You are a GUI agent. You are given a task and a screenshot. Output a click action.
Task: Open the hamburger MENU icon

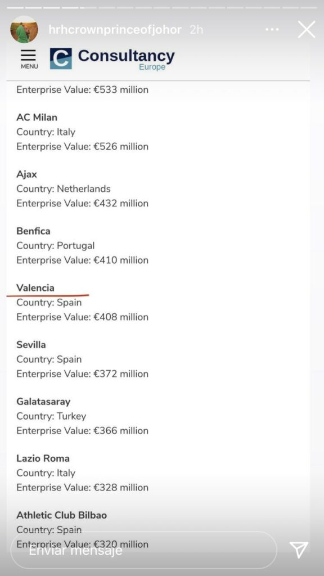[x=29, y=55]
